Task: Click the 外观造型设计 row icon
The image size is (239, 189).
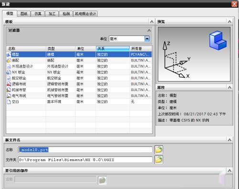Action: click(x=9, y=66)
